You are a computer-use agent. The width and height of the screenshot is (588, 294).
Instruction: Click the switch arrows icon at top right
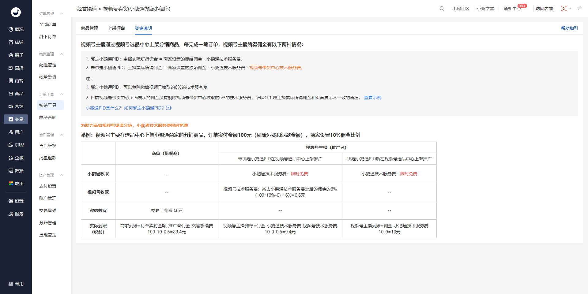(579, 9)
